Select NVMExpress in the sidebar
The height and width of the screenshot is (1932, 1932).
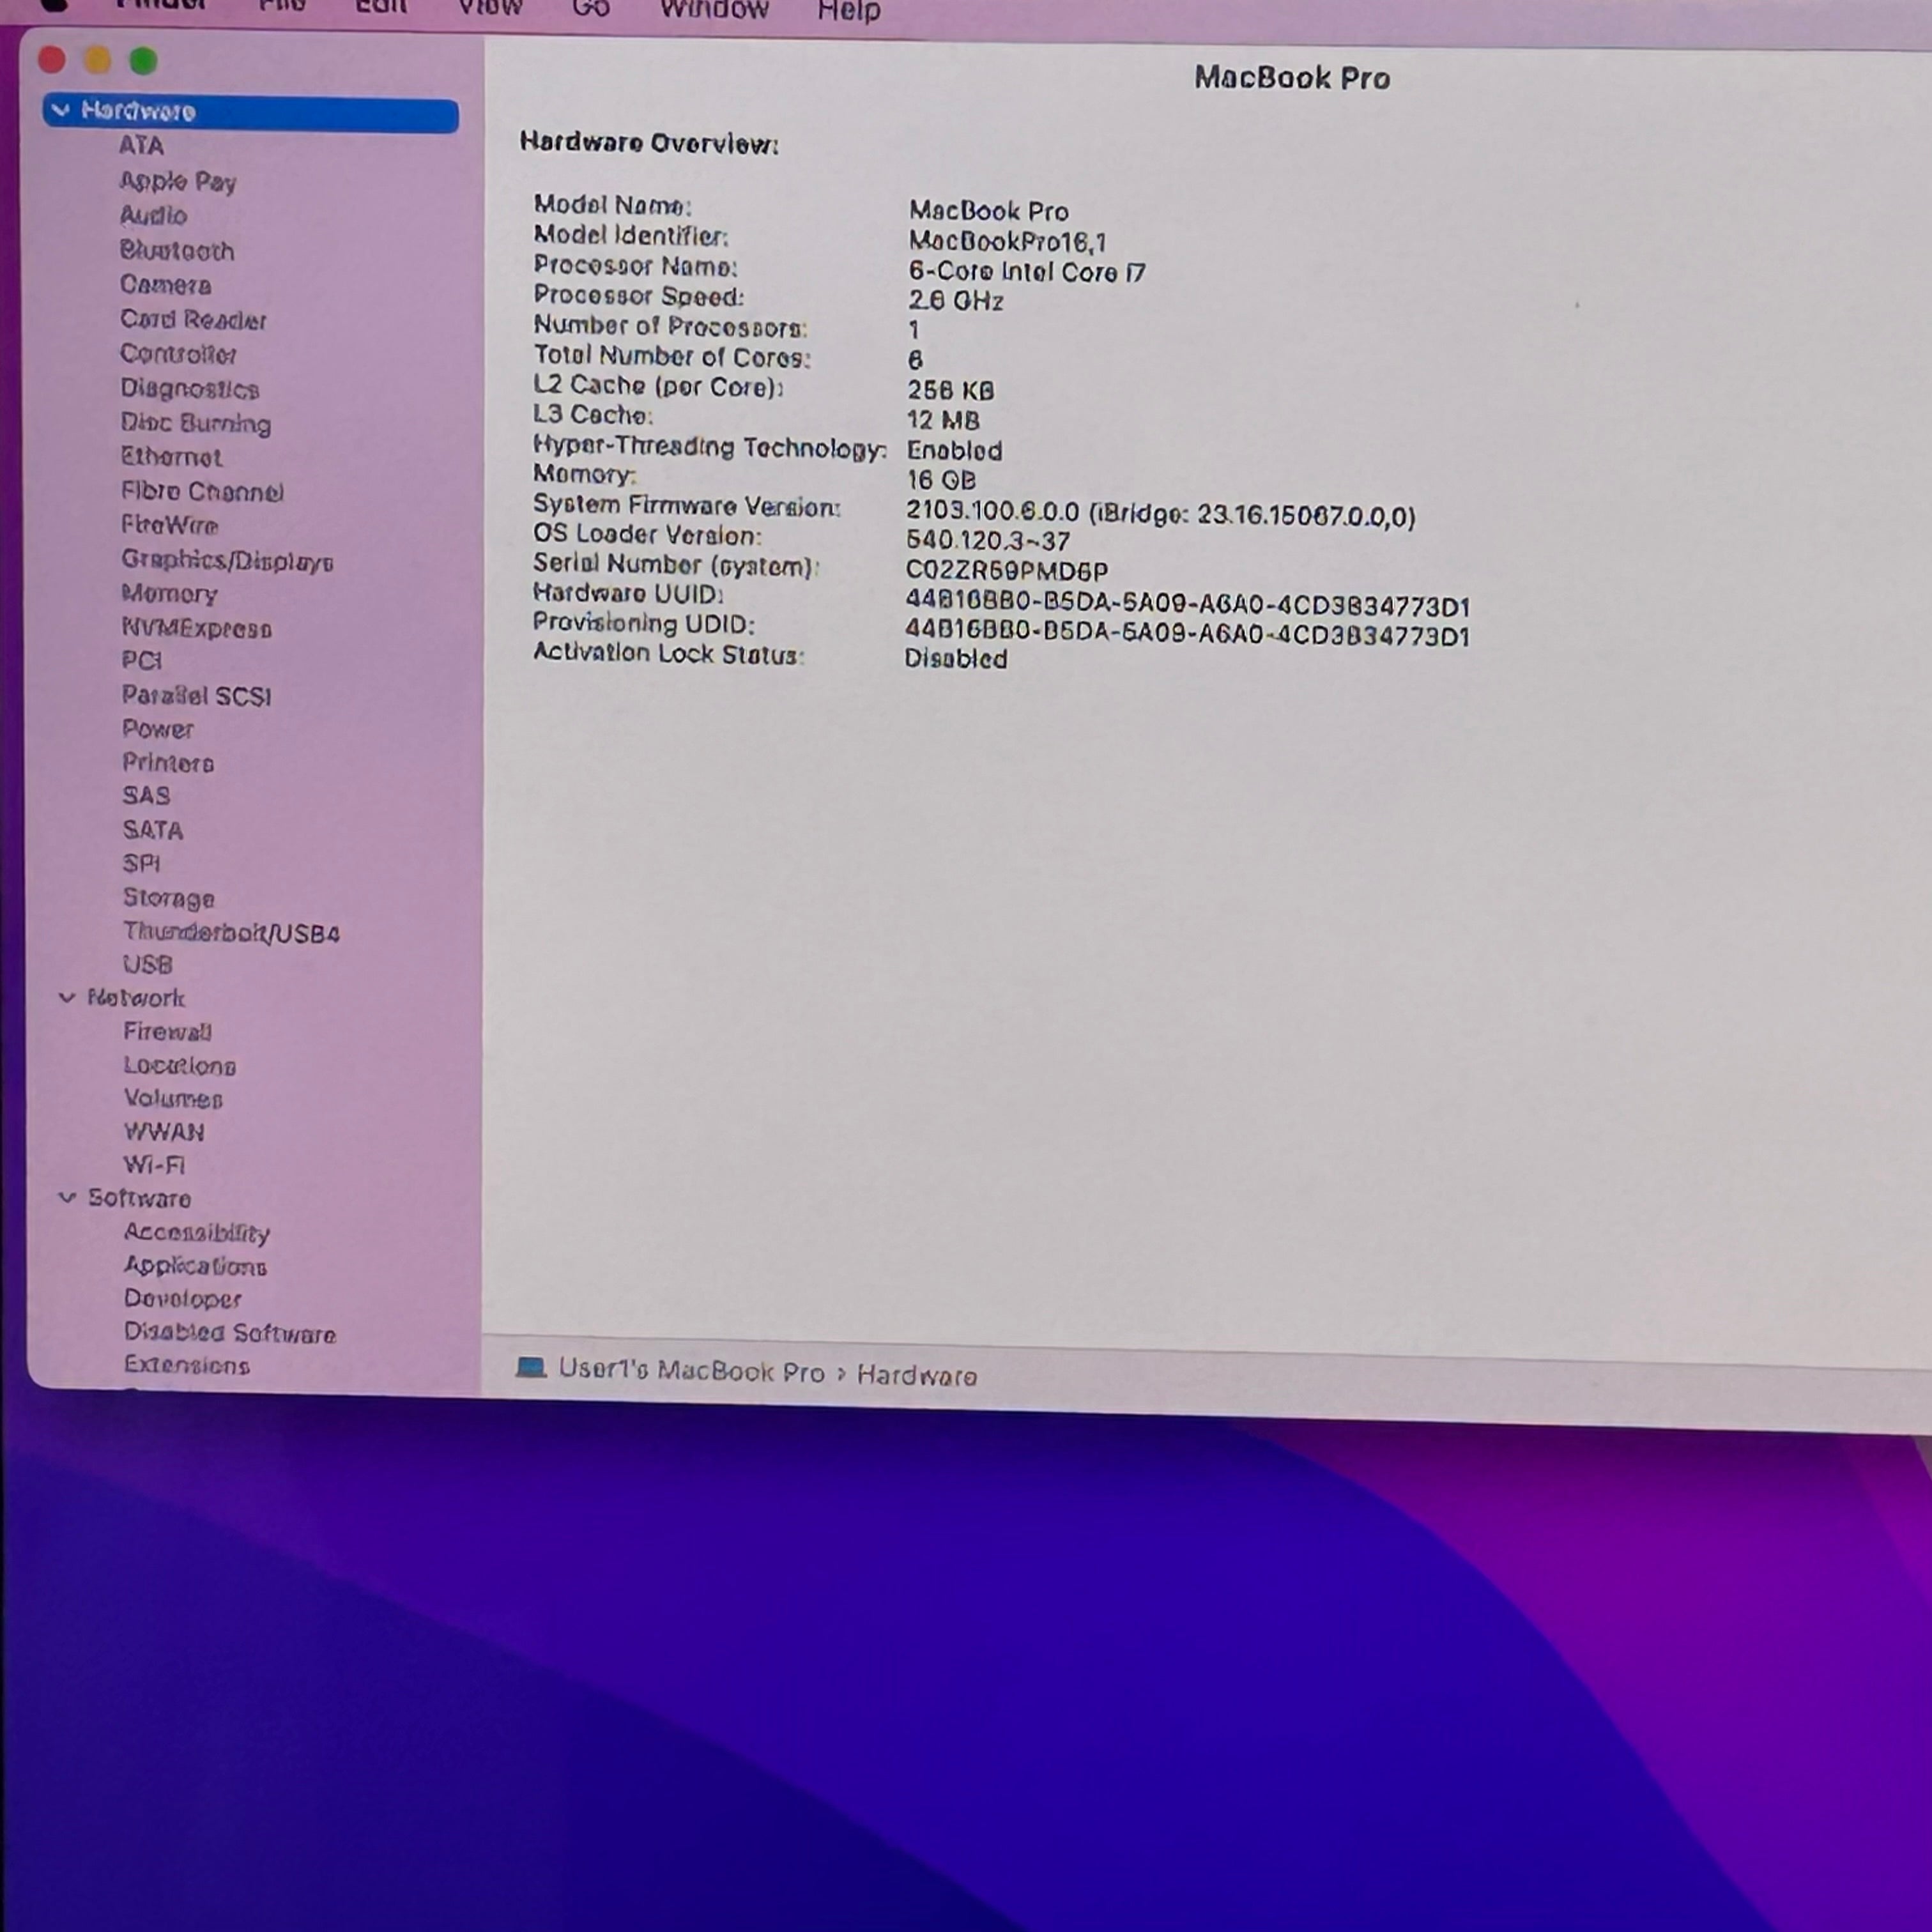[x=197, y=629]
